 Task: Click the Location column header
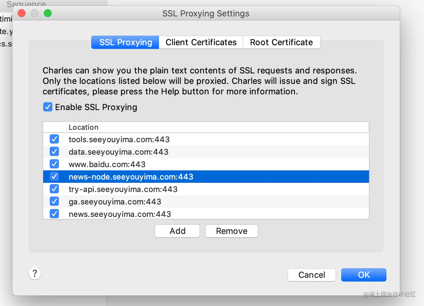coord(218,127)
